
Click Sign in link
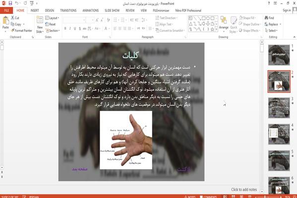point(287,10)
